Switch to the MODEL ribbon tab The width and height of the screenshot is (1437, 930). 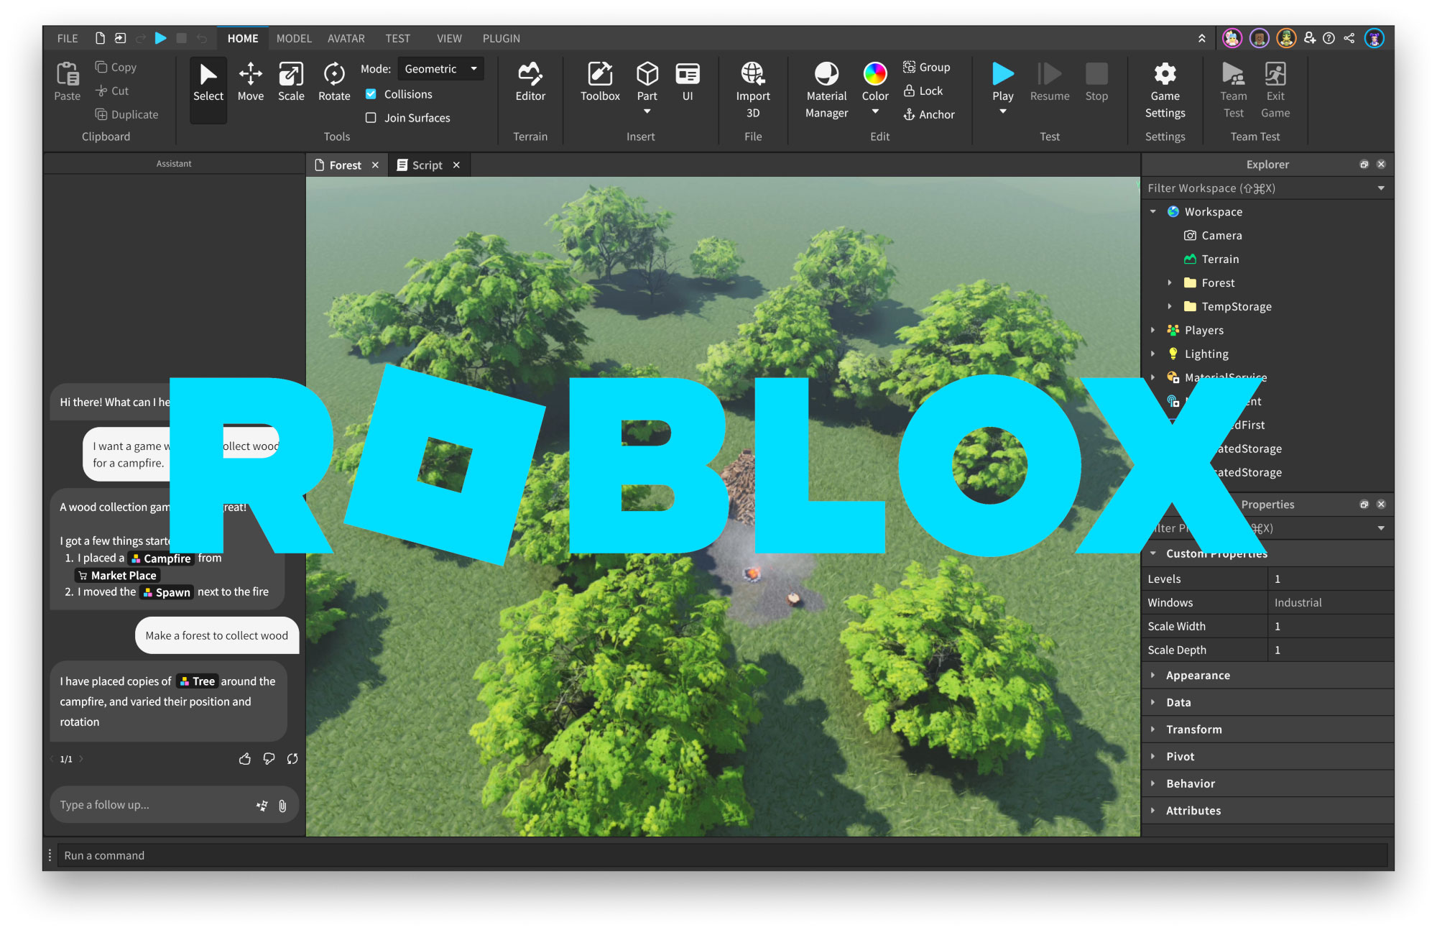tap(294, 38)
